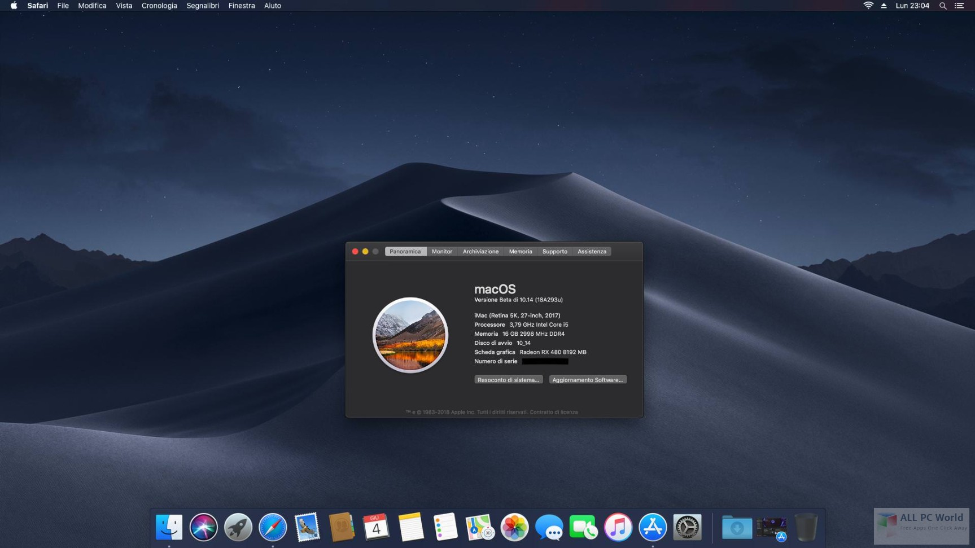975x548 pixels.
Task: Open Mail stamp icon in Dock
Action: click(307, 528)
